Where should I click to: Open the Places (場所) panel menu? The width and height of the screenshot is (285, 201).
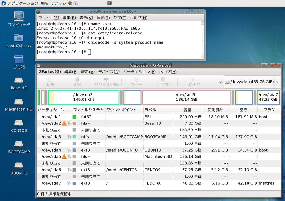tap(45, 3)
